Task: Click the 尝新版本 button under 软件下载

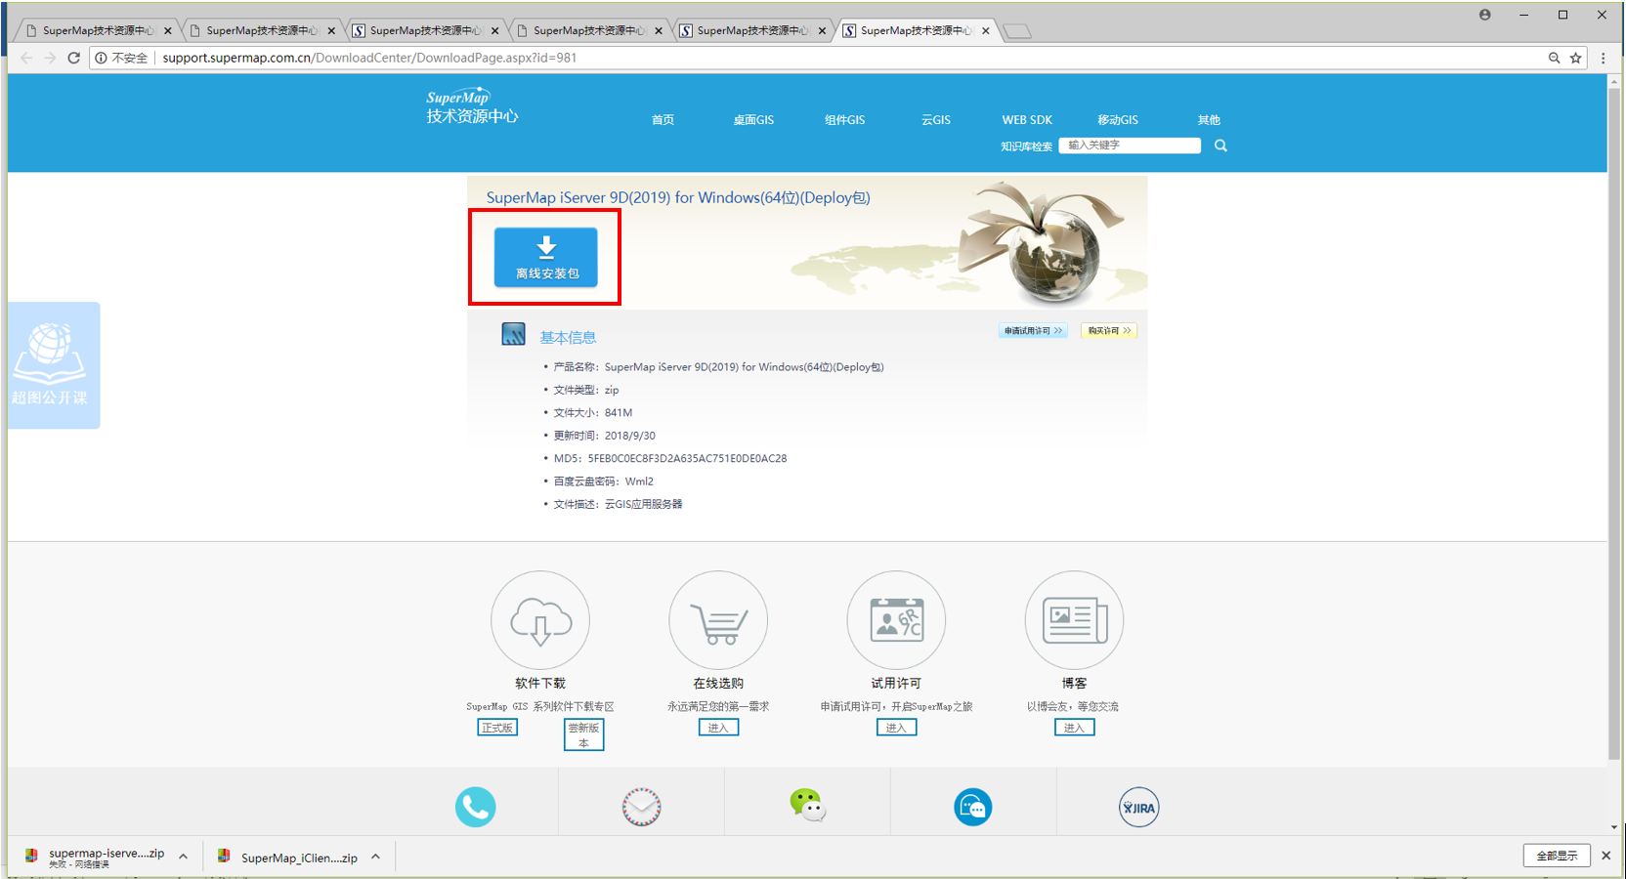Action: [x=584, y=734]
